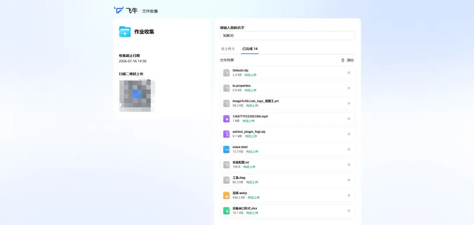The image size is (474, 225).
Task: Click the 飞牛 logo in header
Action: coord(126,10)
